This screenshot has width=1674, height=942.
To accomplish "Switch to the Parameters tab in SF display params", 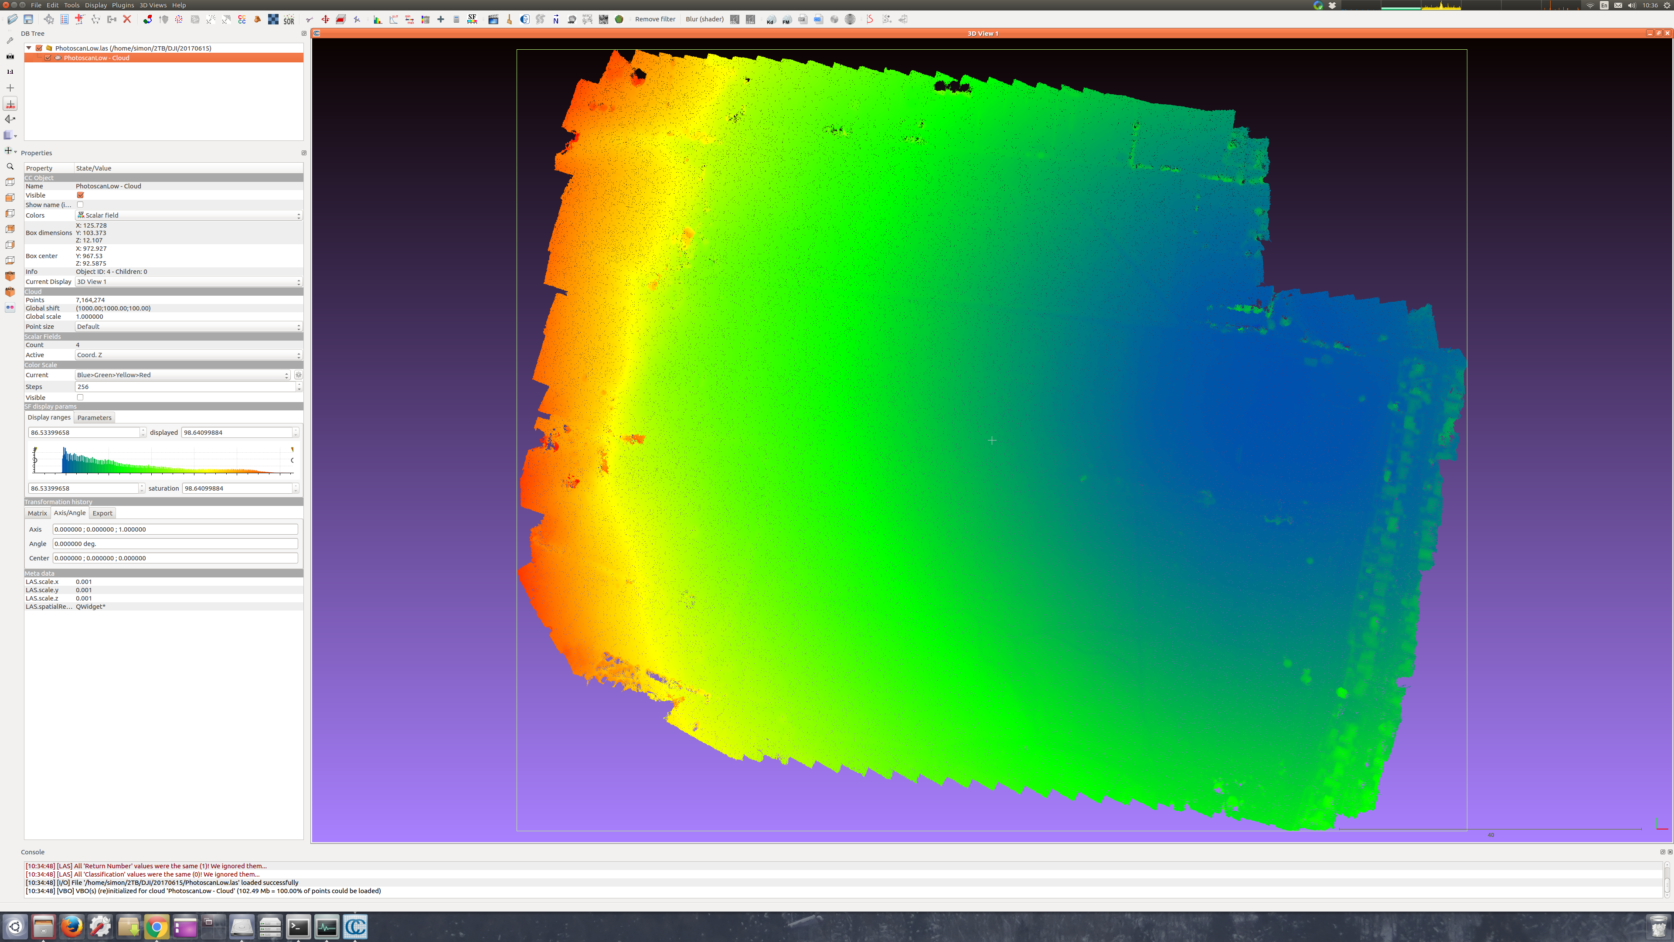I will [94, 417].
